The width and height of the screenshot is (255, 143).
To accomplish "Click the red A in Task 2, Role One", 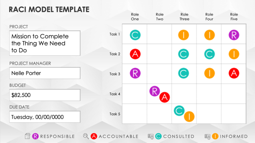I will coord(135,54).
